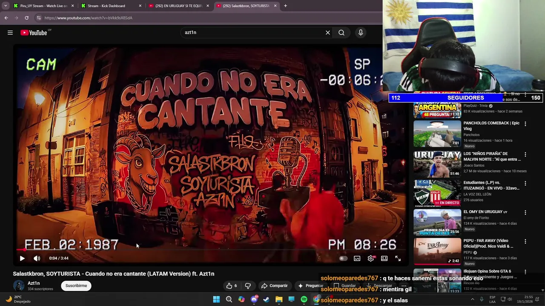This screenshot has width=545, height=306.
Task: Open Discord from the taskbar
Action: click(254, 300)
